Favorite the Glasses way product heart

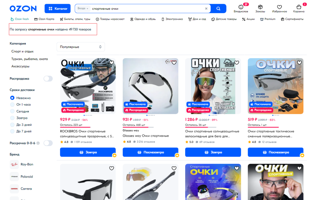(174, 63)
